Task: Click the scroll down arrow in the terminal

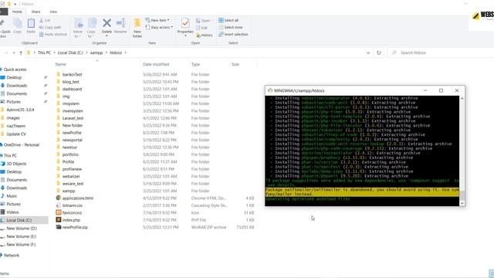Action: 462,203
